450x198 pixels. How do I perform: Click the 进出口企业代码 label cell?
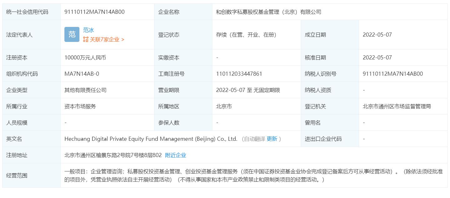(330, 139)
